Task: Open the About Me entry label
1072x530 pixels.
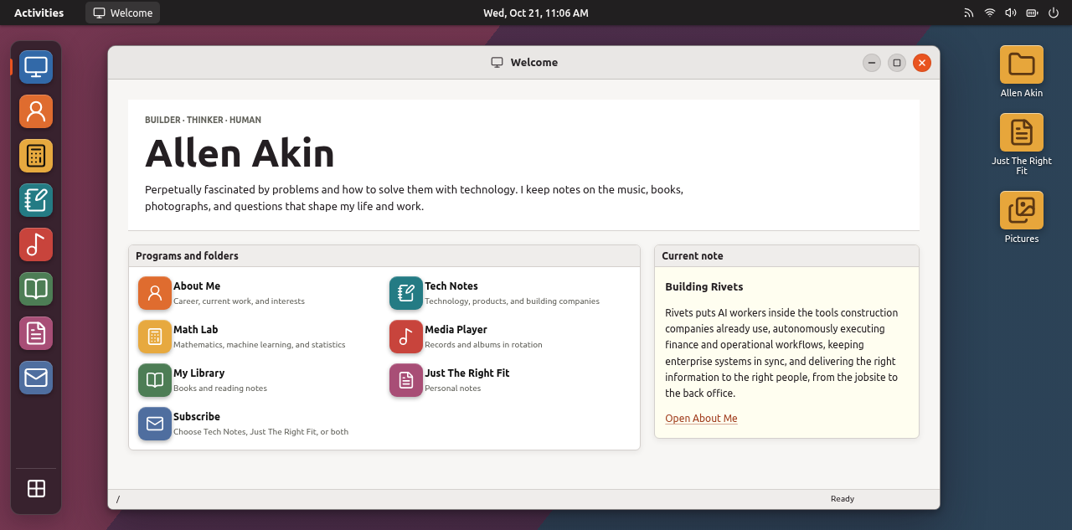Action: coord(197,286)
